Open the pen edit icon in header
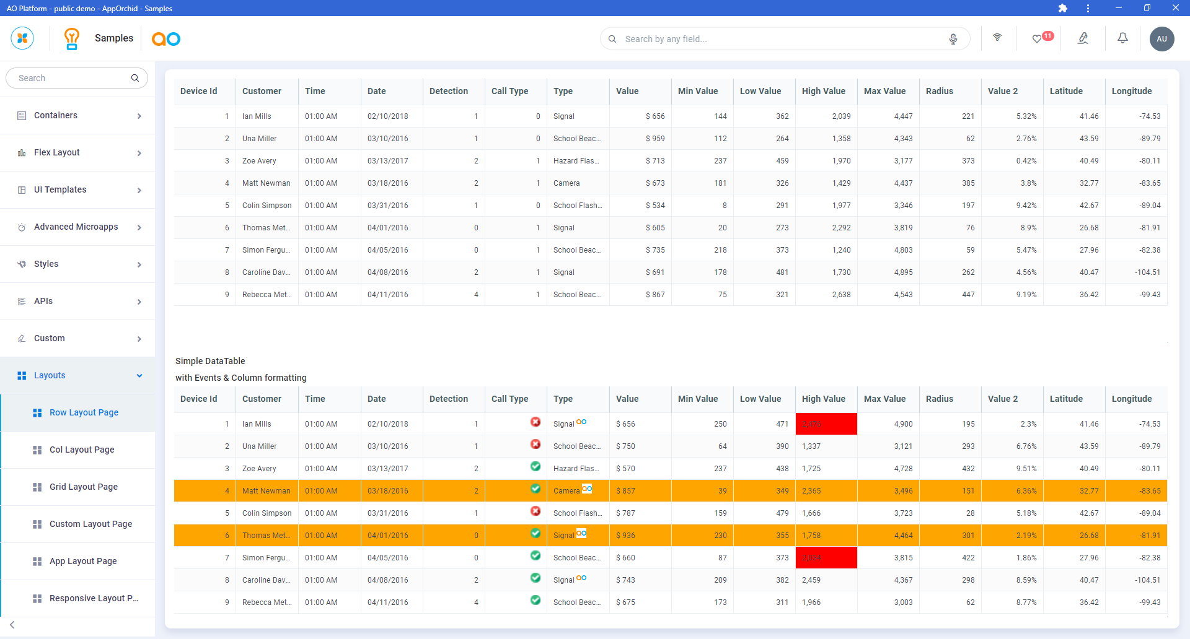The image size is (1190, 639). point(1083,38)
